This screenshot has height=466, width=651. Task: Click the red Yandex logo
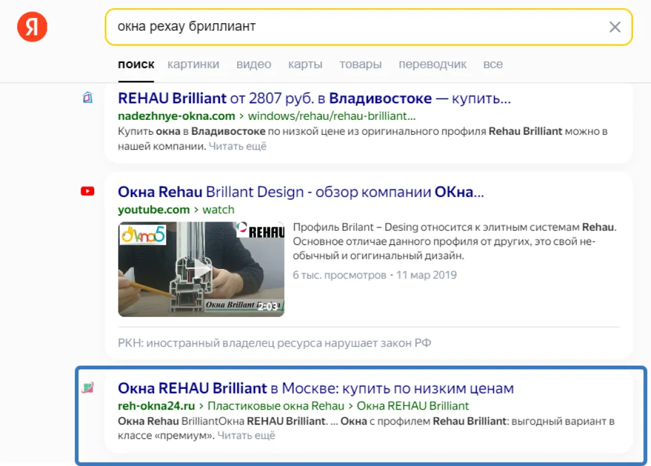coord(32,26)
